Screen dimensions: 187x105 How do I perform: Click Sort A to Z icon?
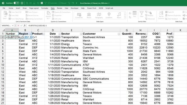click(x=130, y=13)
